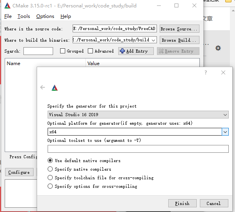Click the x64 platform text field
The width and height of the screenshot is (235, 212).
pyautogui.click(x=135, y=132)
